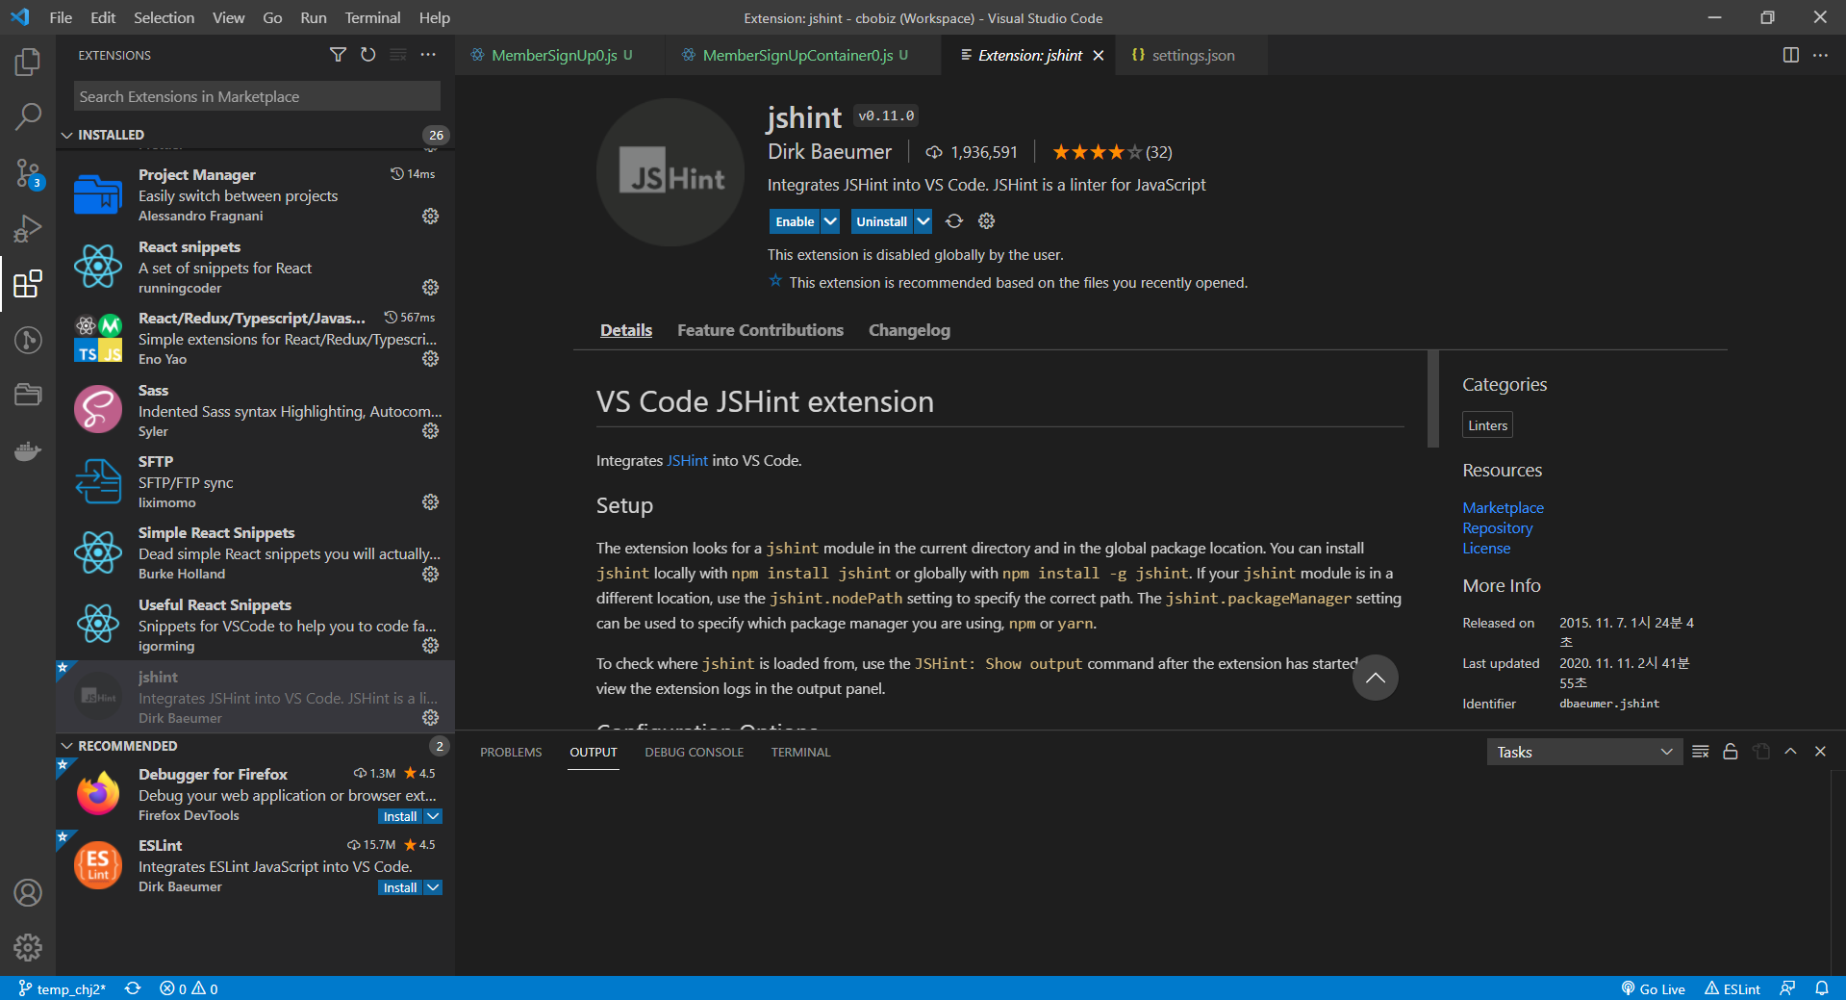Focus the Search Extensions in Marketplace field
The image size is (1846, 1000).
(x=257, y=96)
